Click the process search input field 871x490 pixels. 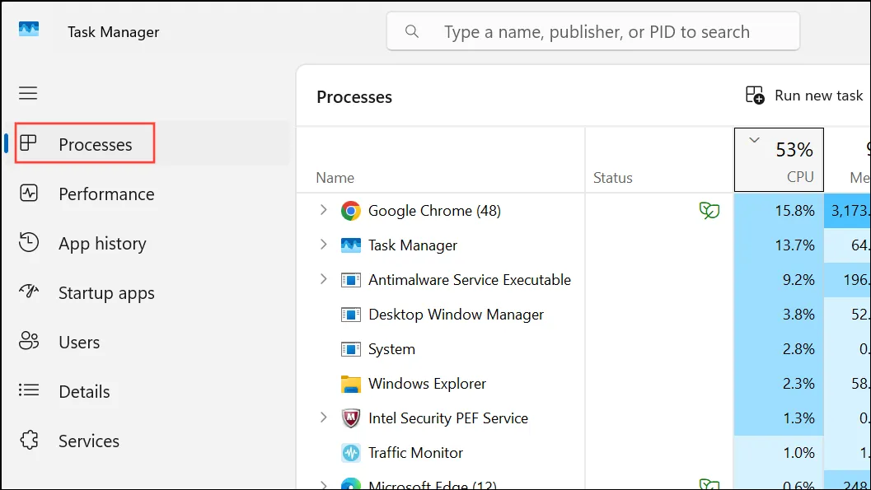click(592, 31)
